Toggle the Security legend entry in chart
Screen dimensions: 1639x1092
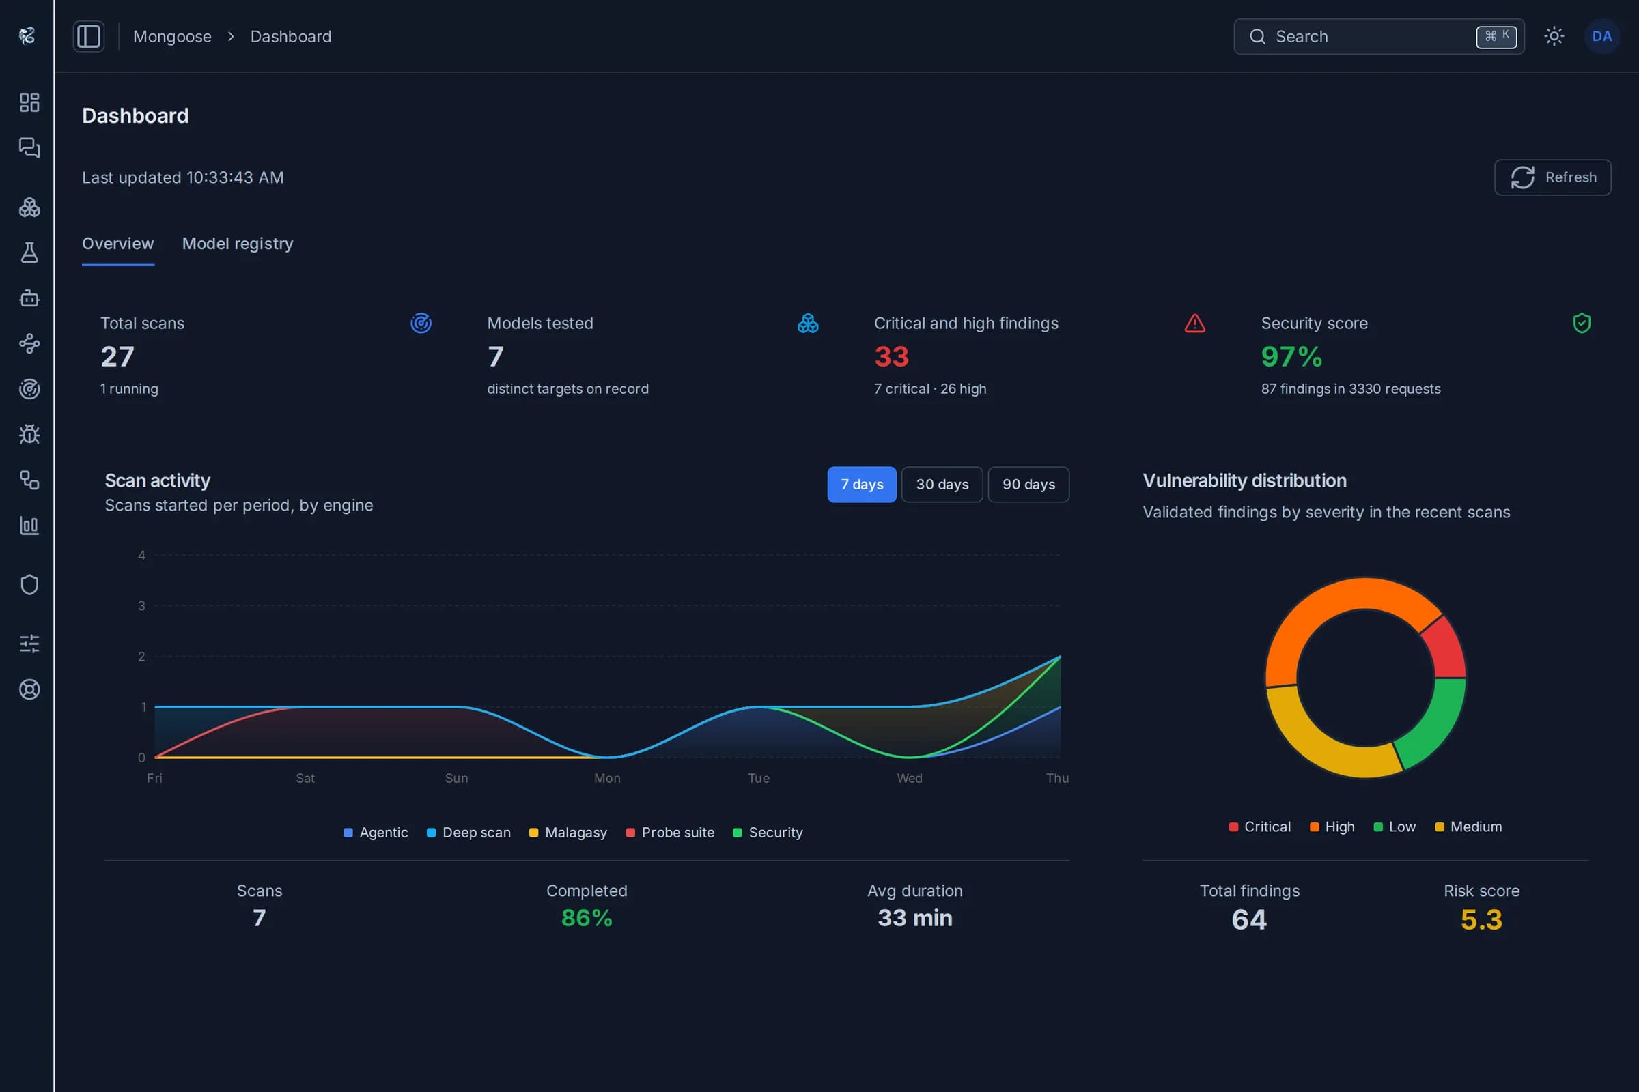(768, 832)
